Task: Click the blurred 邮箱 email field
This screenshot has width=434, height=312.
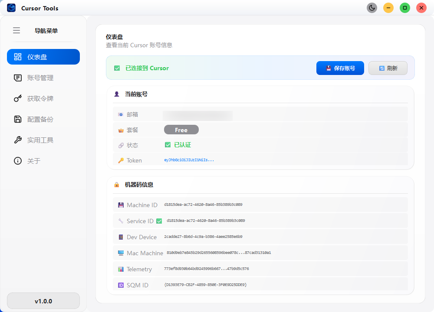Action: 197,115
